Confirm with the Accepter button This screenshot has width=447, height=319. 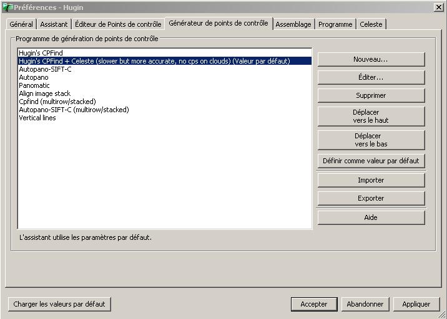click(314, 304)
